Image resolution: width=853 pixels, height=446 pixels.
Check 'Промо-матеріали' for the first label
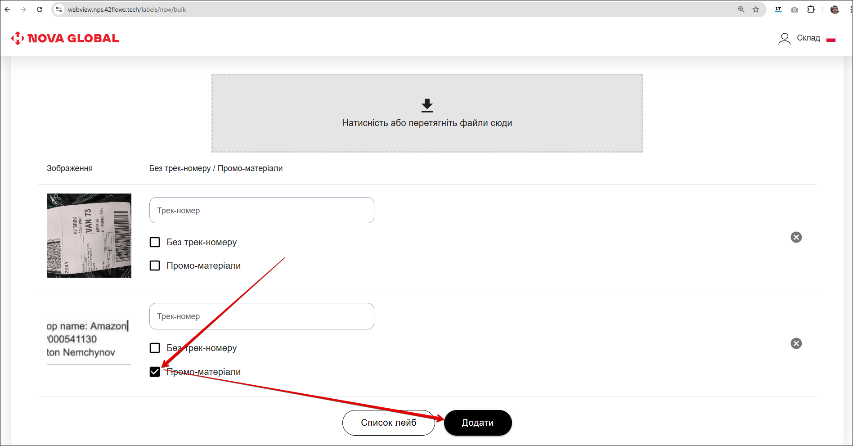tap(155, 266)
